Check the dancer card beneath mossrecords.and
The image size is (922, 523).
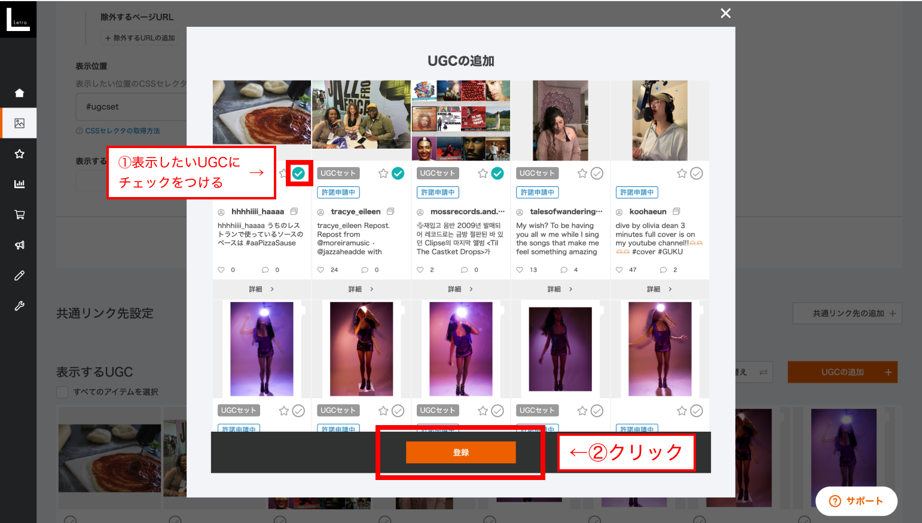tap(497, 411)
